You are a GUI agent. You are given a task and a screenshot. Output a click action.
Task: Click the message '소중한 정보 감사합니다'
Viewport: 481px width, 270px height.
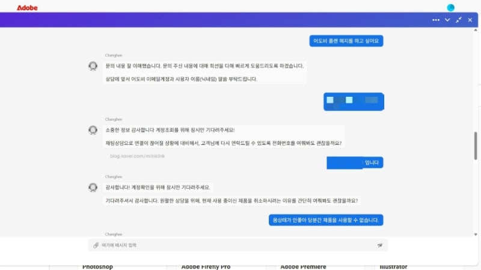point(170,130)
